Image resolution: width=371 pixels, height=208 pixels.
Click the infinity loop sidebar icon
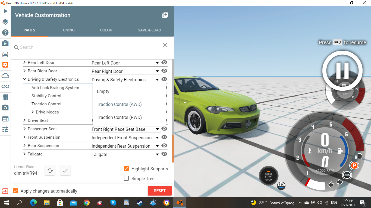[x=5, y=86]
